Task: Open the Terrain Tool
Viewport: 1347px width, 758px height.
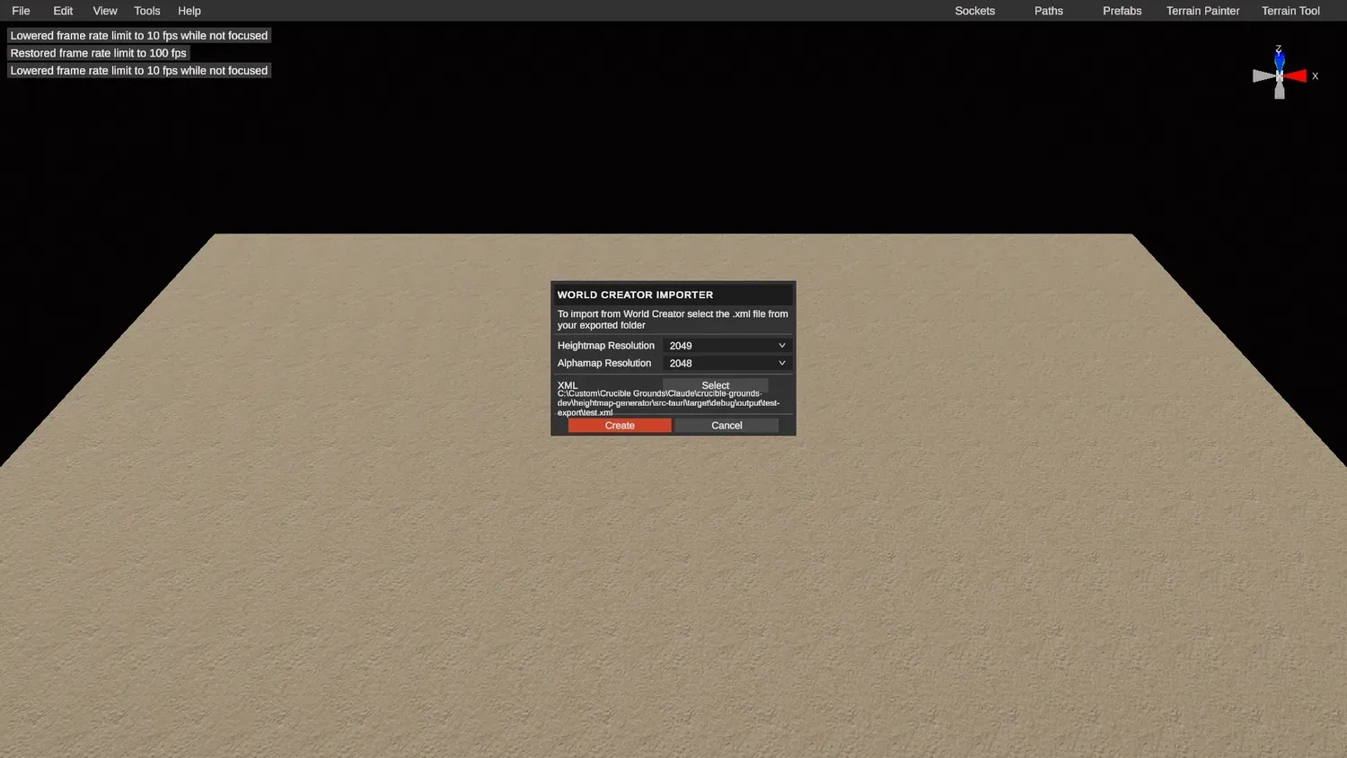Action: 1290,11
